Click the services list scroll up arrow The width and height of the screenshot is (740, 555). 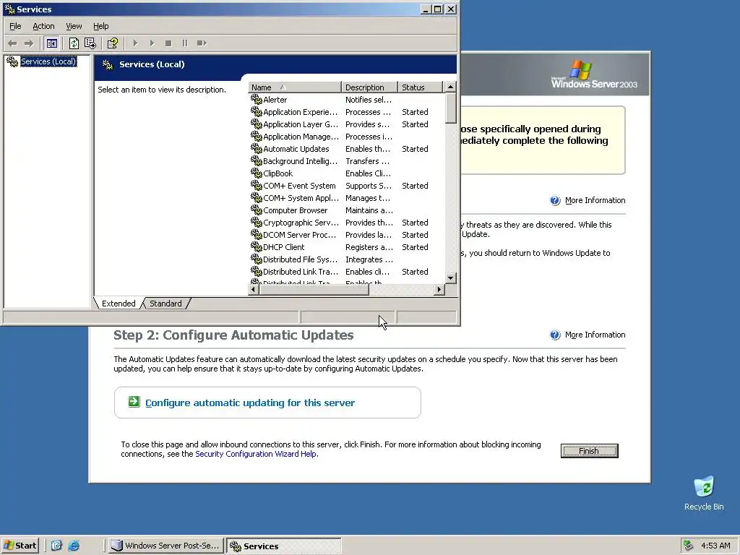[x=450, y=87]
